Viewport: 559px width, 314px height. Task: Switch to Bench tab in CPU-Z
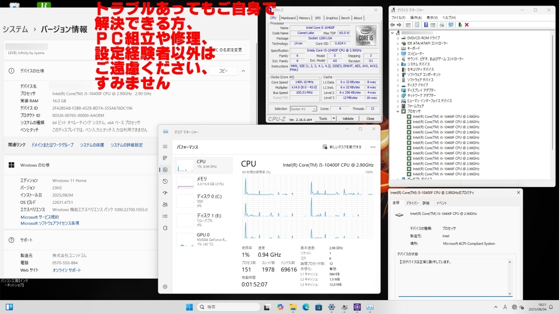point(346,18)
